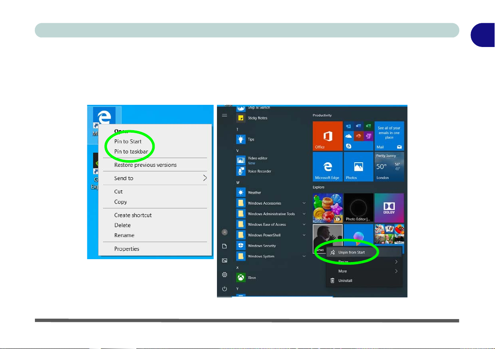Screen dimensions: 495x349
Task: Open Documents from the Start menu rail
Action: pos(224,246)
